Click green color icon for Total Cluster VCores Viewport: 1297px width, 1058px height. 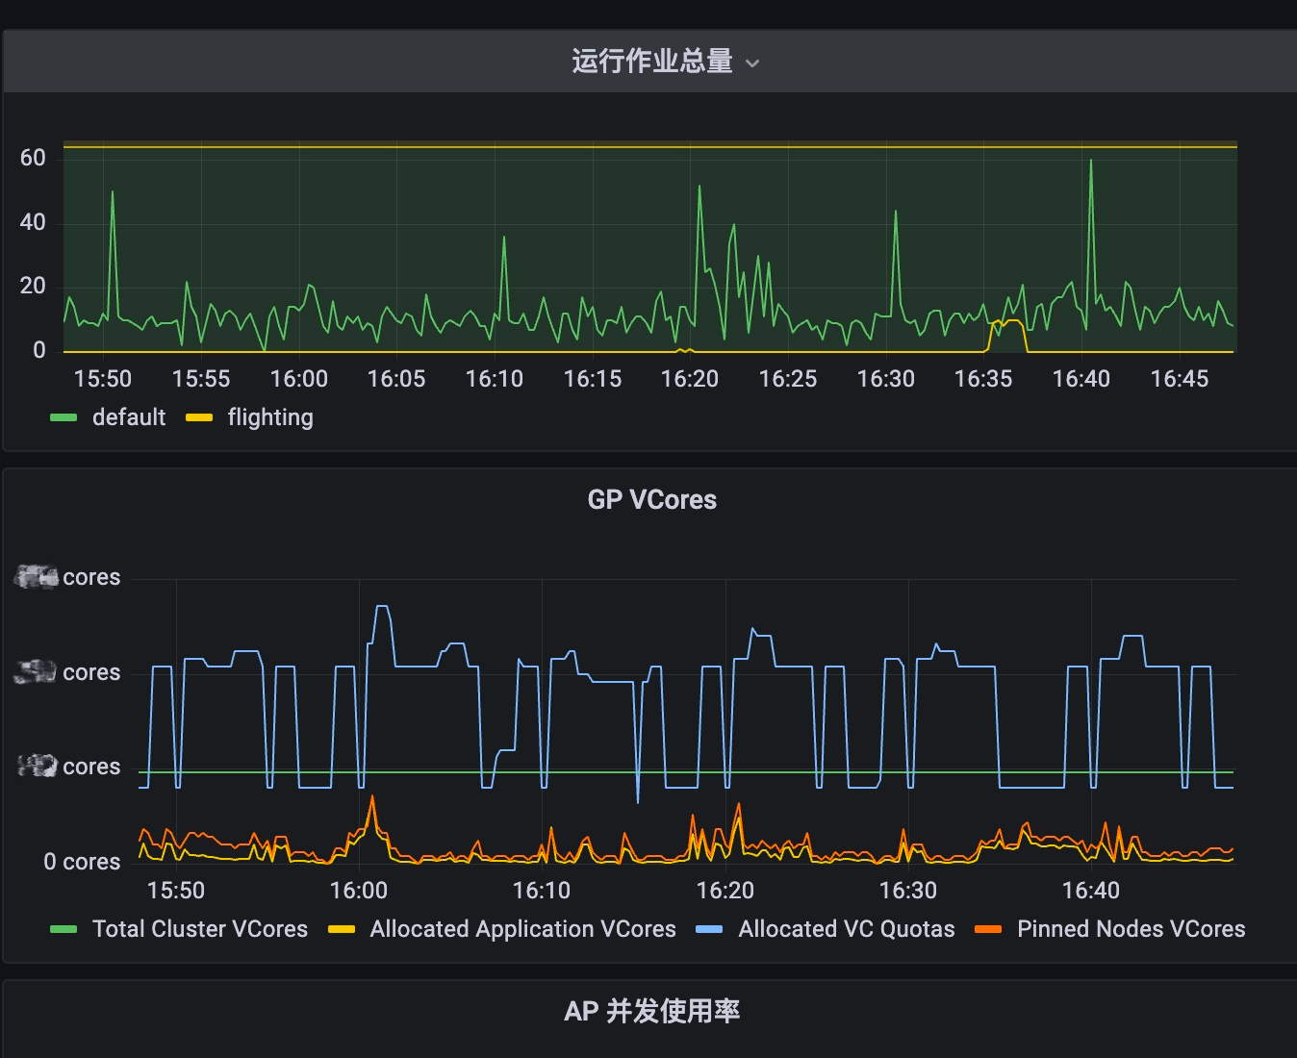coord(64,929)
